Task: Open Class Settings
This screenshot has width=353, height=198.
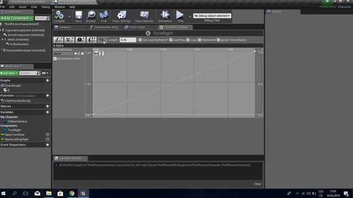Action: click(x=121, y=16)
